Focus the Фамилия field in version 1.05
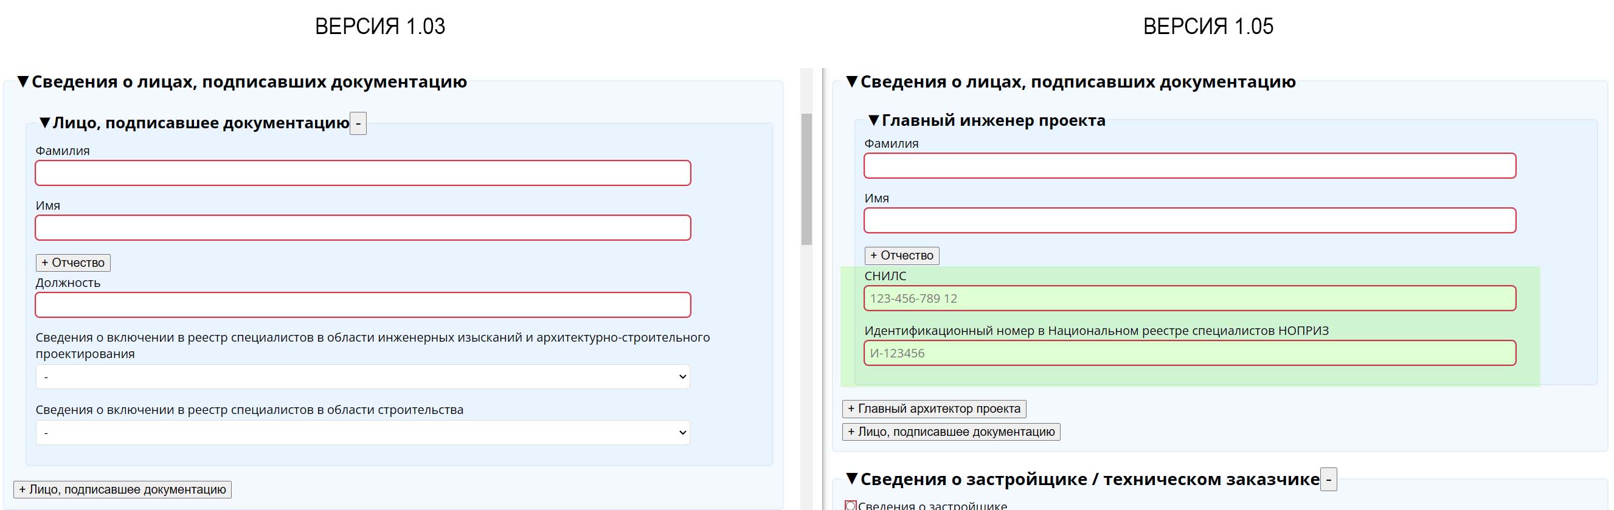Viewport: 1614px width, 510px height. pos(1189,166)
